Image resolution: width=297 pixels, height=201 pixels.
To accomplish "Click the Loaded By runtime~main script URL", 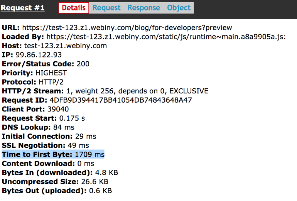I will [166, 37].
